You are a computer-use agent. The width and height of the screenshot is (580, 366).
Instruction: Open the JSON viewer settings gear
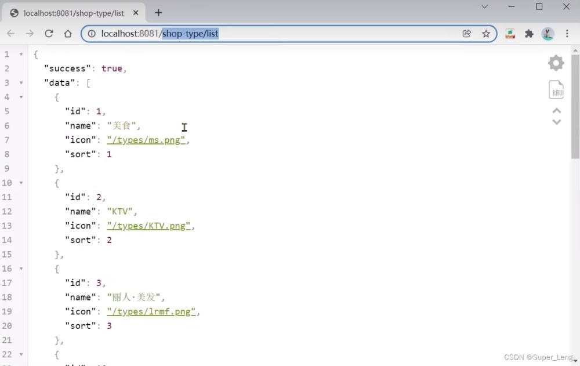tap(556, 63)
